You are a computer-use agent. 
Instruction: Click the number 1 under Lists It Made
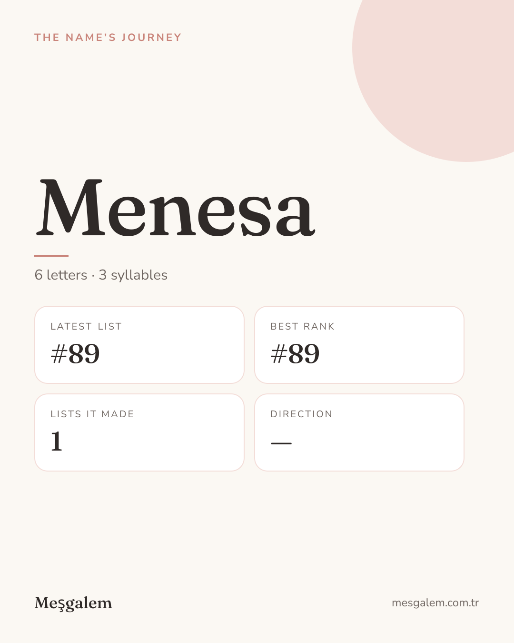(x=57, y=441)
